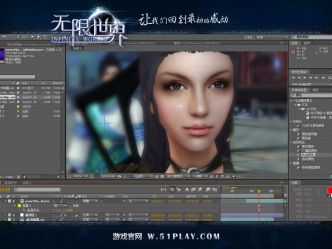Delete selected item with project trash icon
This screenshot has height=249, width=332.
click(x=19, y=177)
